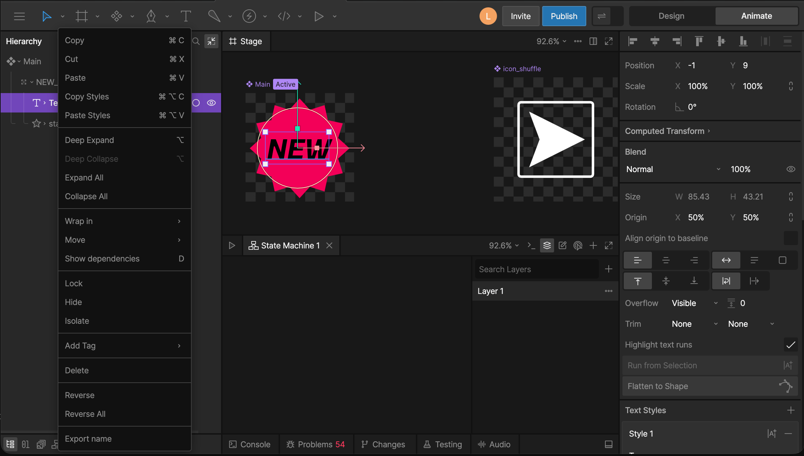This screenshot has width=804, height=456.
Task: Select fixed-size text sizing box icon
Action: tap(783, 260)
